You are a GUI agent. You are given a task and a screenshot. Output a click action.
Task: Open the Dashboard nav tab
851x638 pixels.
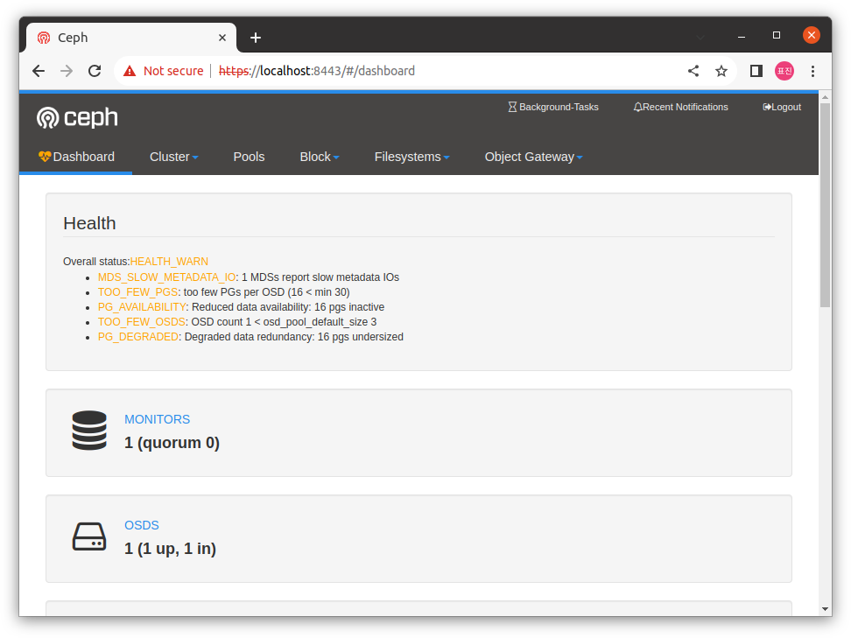[76, 157]
